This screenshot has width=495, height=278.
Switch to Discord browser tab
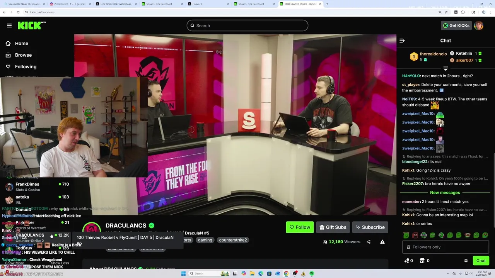(70, 4)
